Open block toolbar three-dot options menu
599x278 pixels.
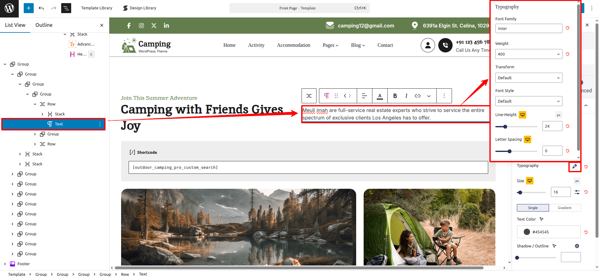click(x=444, y=96)
